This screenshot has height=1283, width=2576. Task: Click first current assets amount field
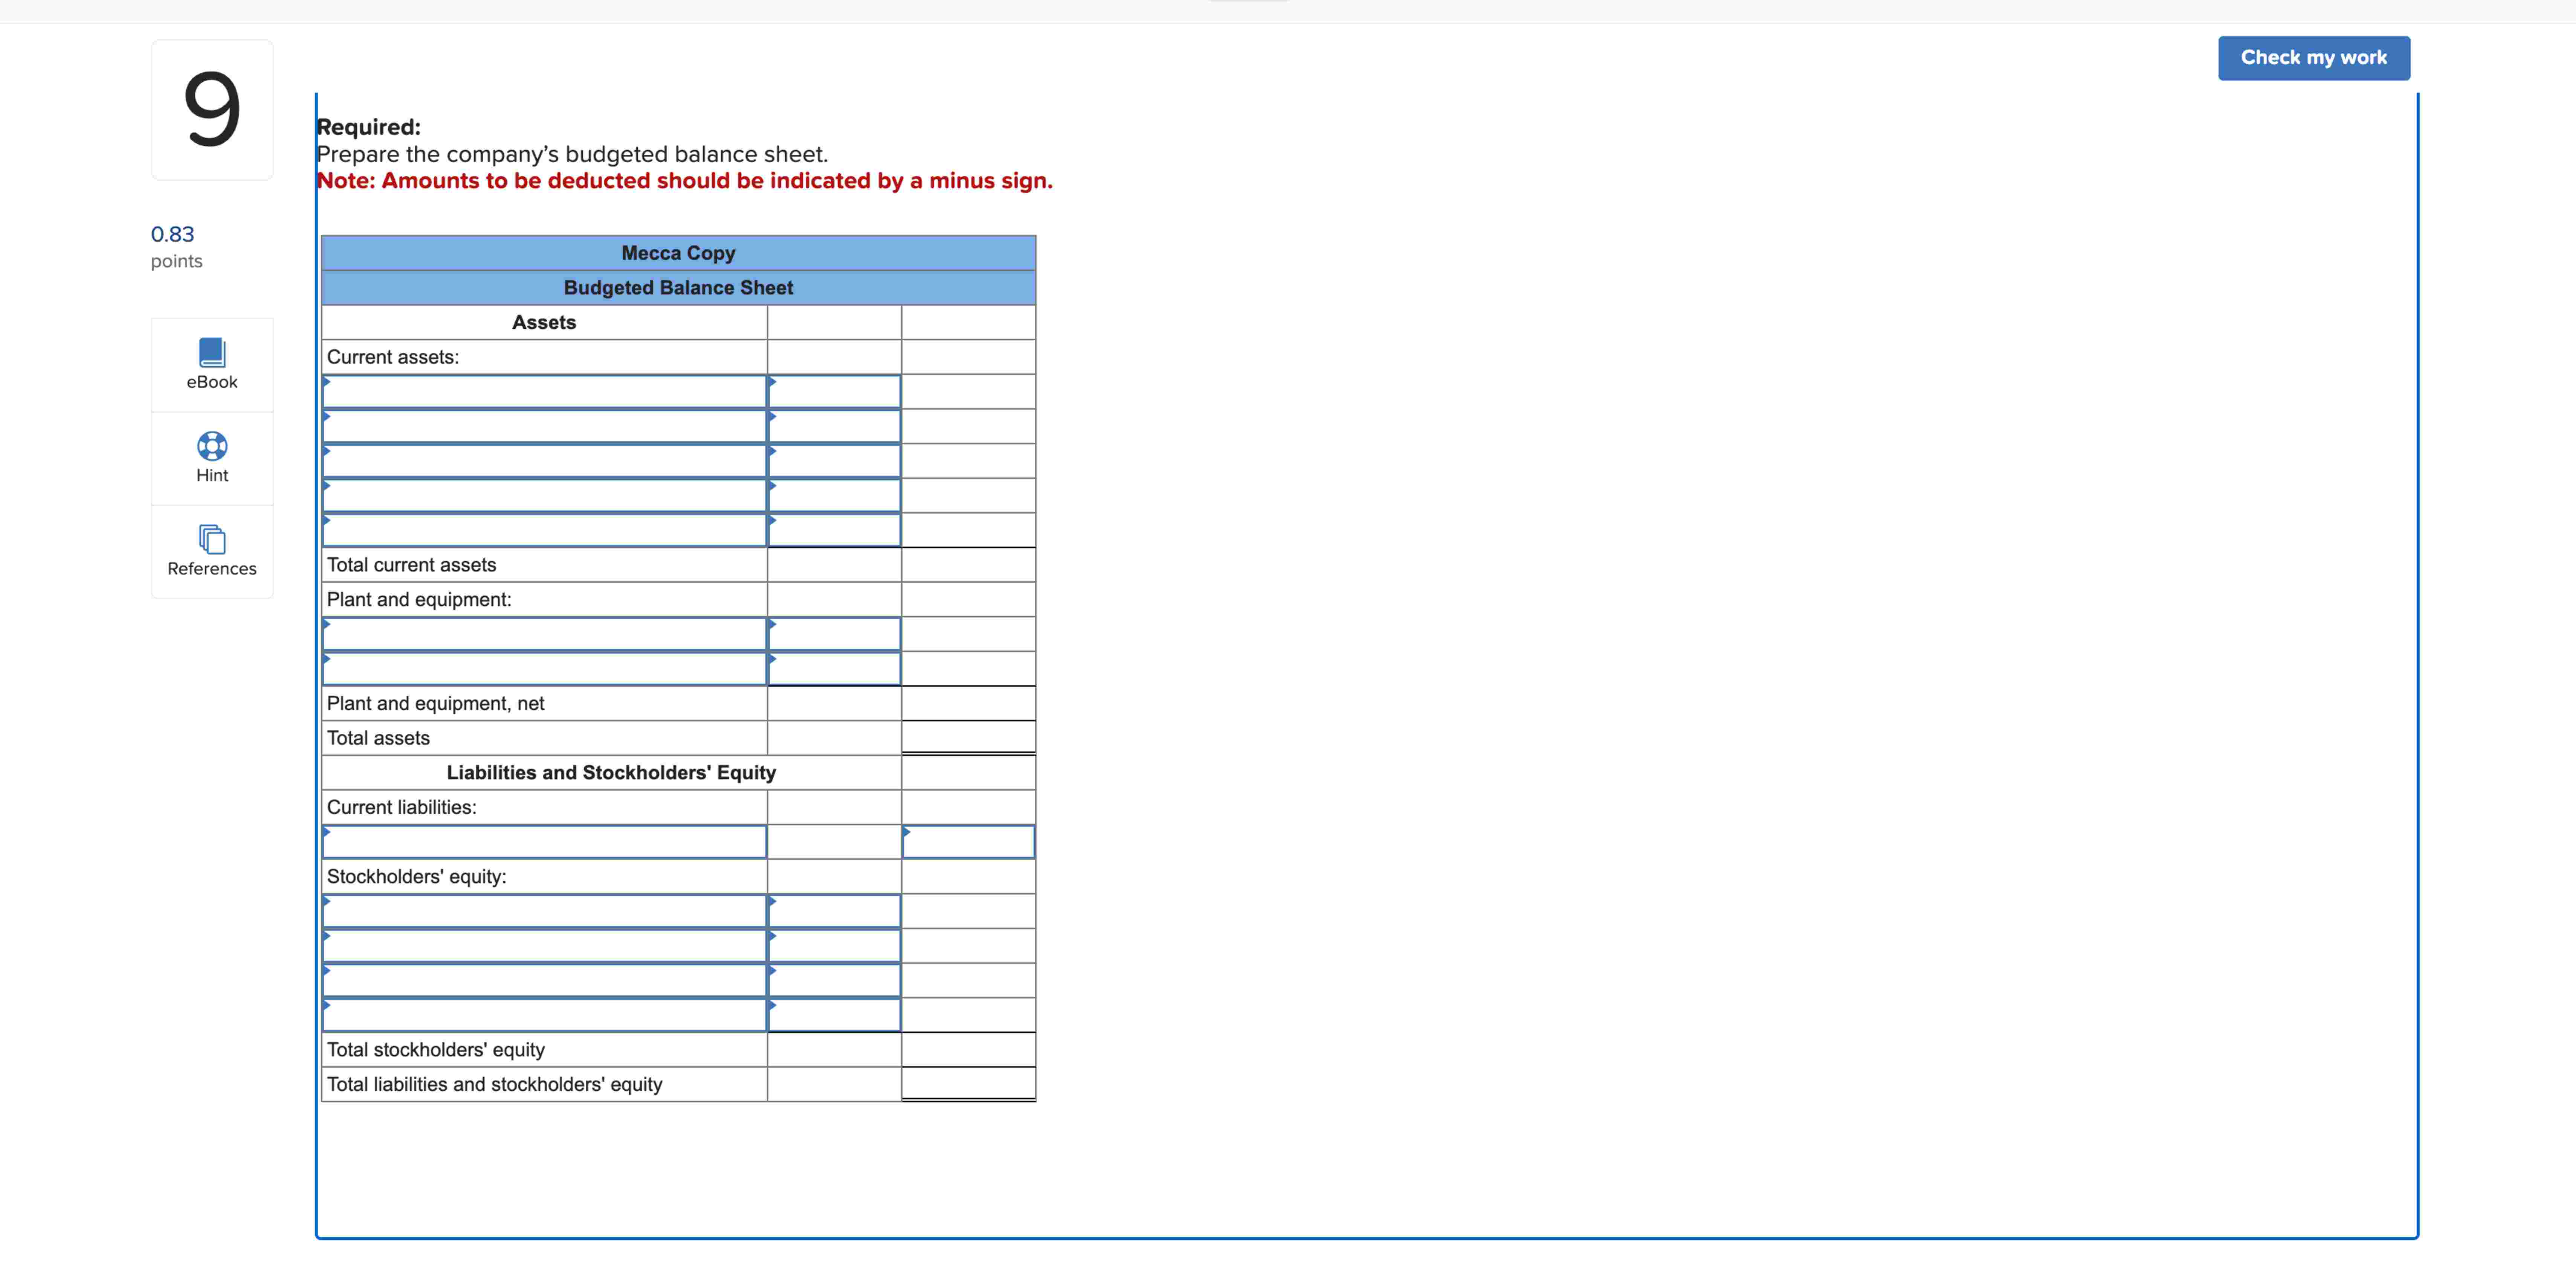click(834, 392)
